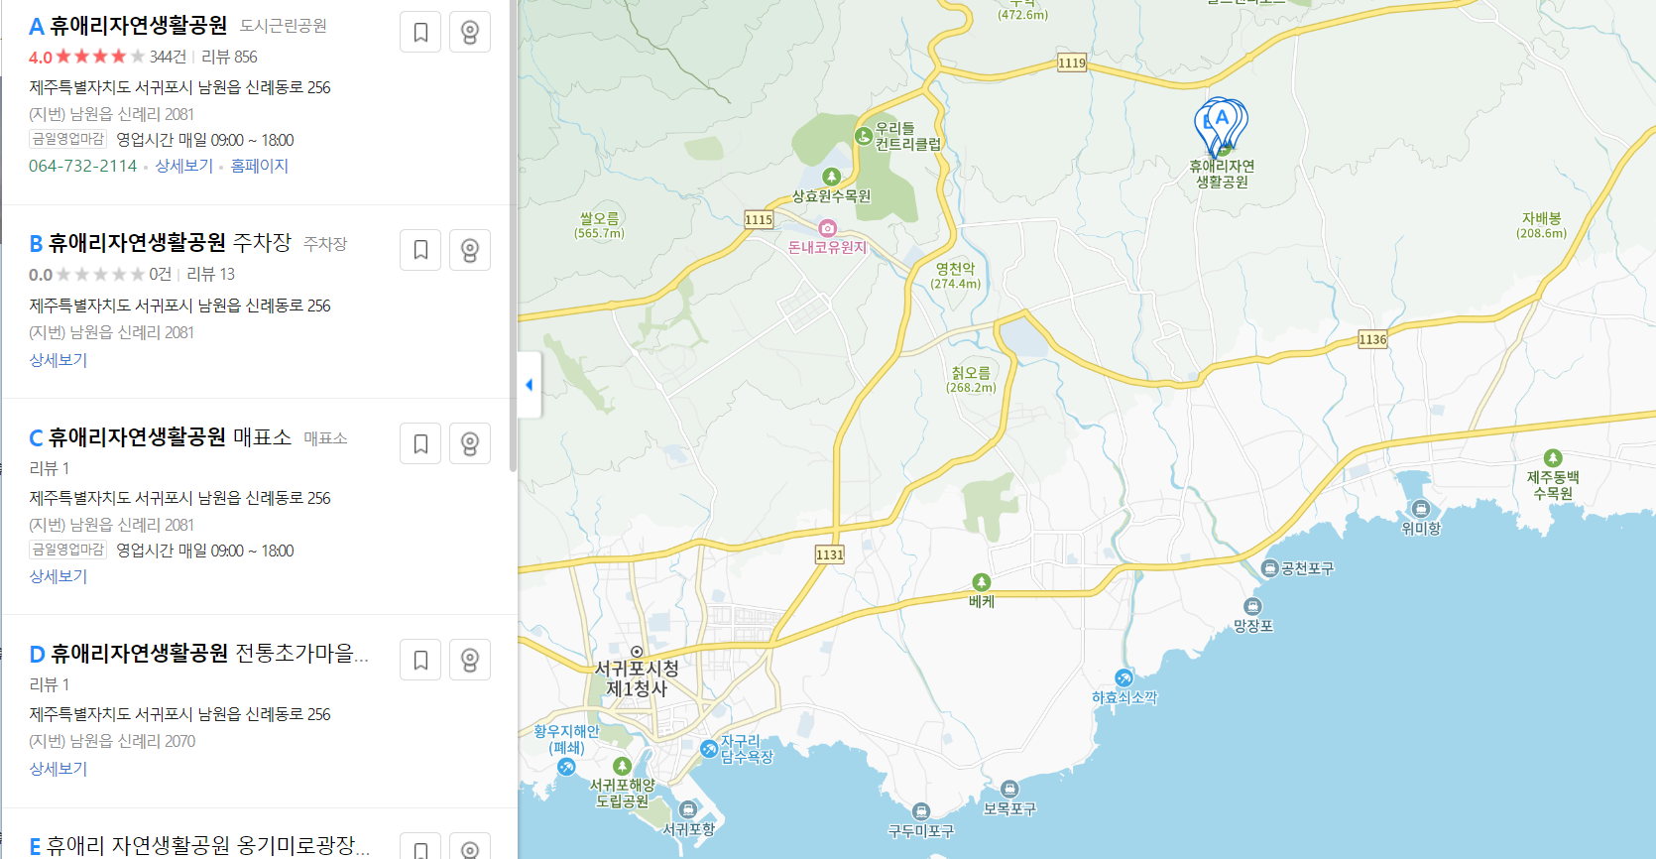Open 상세보기 for result D 전통초가마을
Image resolution: width=1656 pixels, height=859 pixels.
coord(59,769)
